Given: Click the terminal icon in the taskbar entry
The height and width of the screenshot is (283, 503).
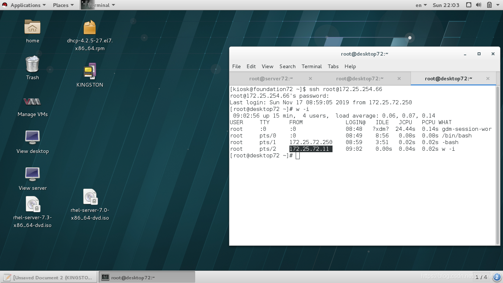Looking at the screenshot, I should (x=105, y=277).
